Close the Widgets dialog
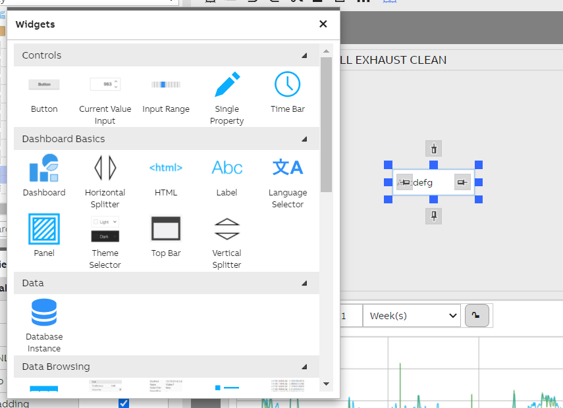 pos(323,24)
